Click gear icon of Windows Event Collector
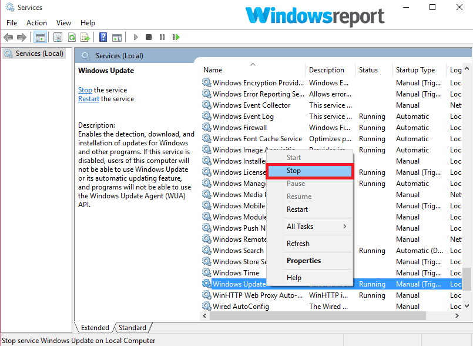 (x=207, y=105)
